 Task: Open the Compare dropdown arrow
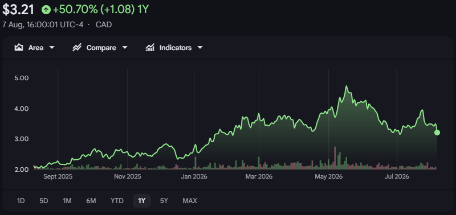[x=125, y=48]
